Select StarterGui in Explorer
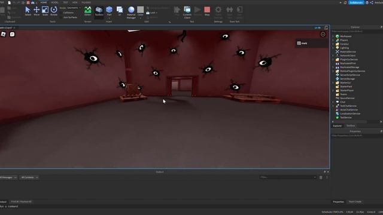383x215 pixels. pyautogui.click(x=345, y=82)
